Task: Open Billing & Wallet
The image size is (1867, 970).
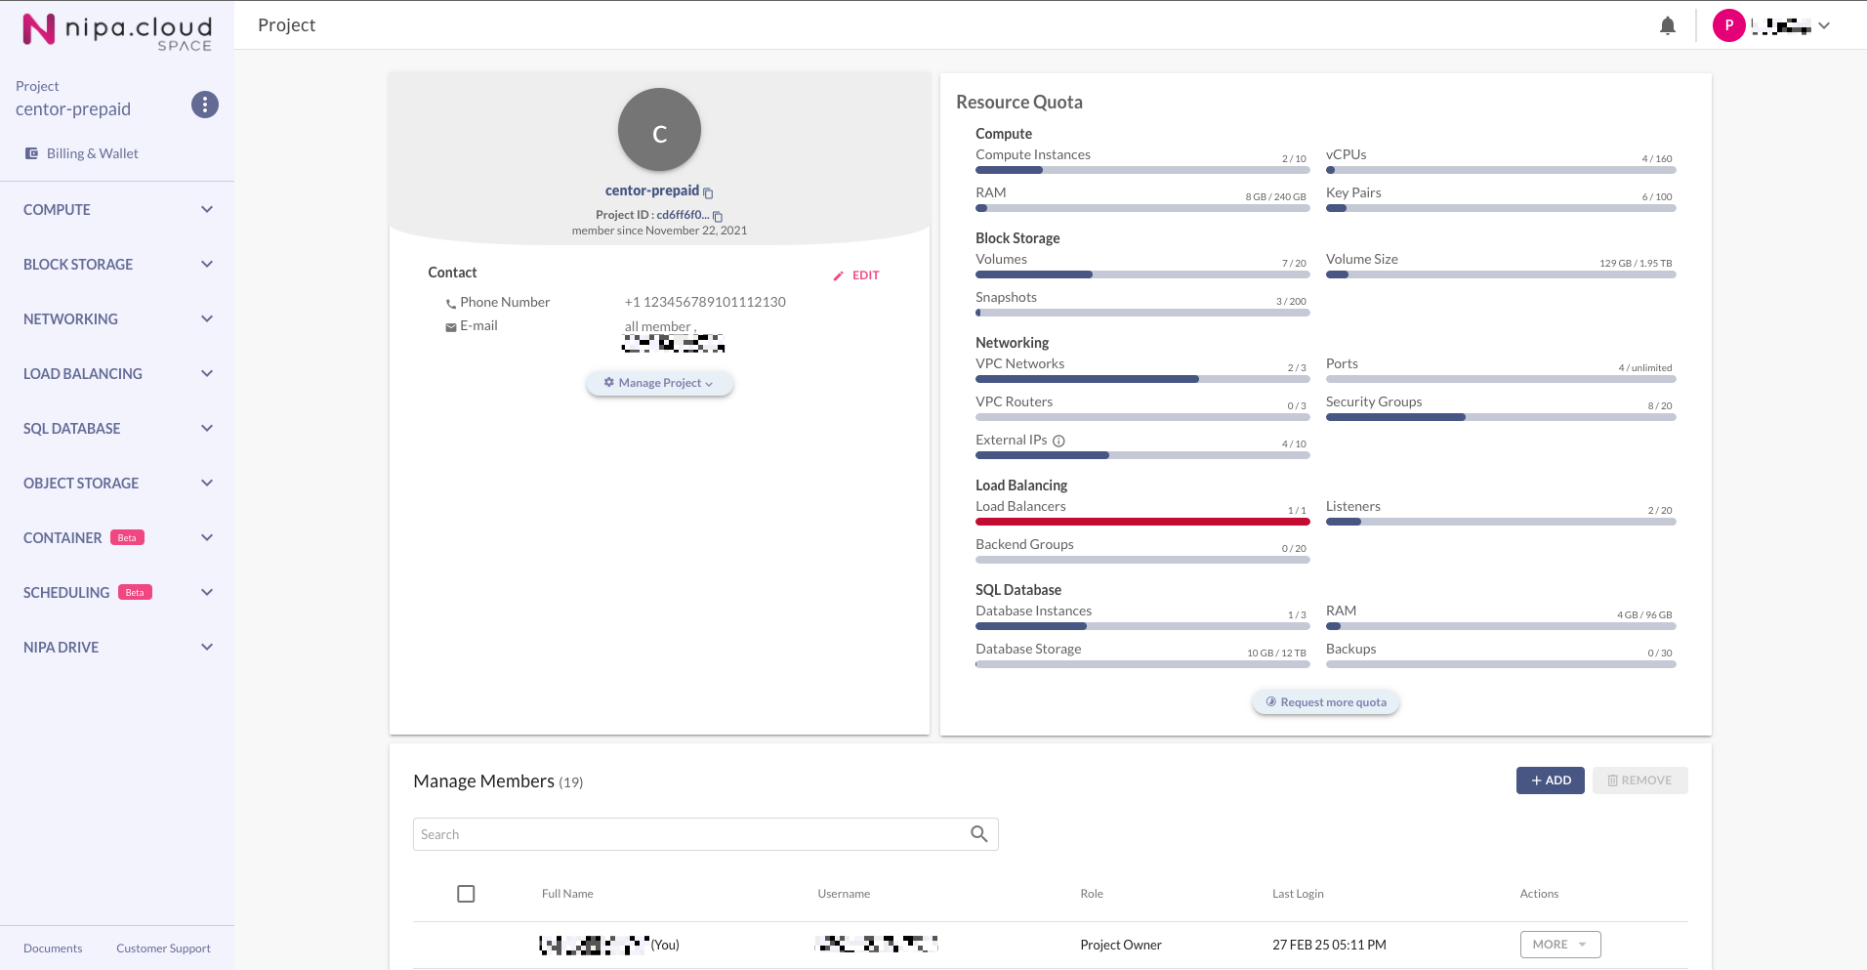Action: 92,153
